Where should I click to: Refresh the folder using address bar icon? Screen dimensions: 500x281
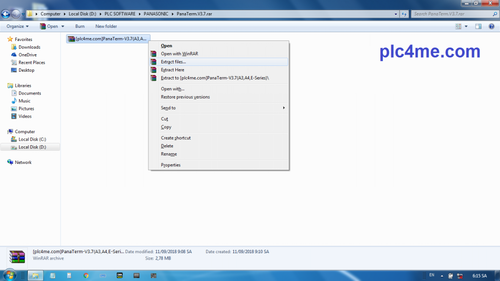404,14
